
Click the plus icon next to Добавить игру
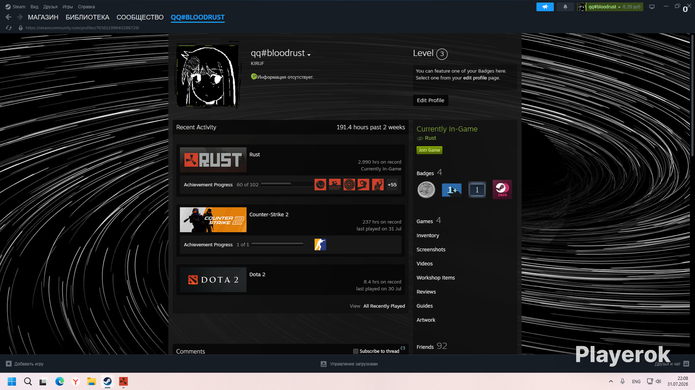9,364
